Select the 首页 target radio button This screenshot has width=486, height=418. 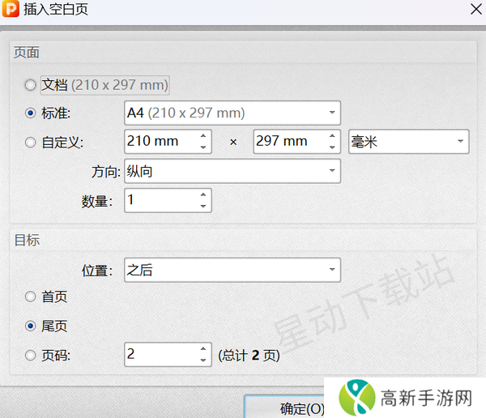[x=31, y=296]
